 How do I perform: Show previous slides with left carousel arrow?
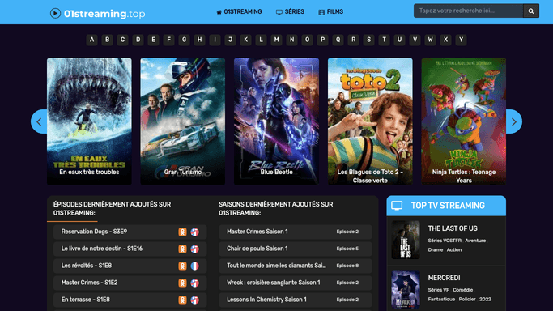coord(39,121)
